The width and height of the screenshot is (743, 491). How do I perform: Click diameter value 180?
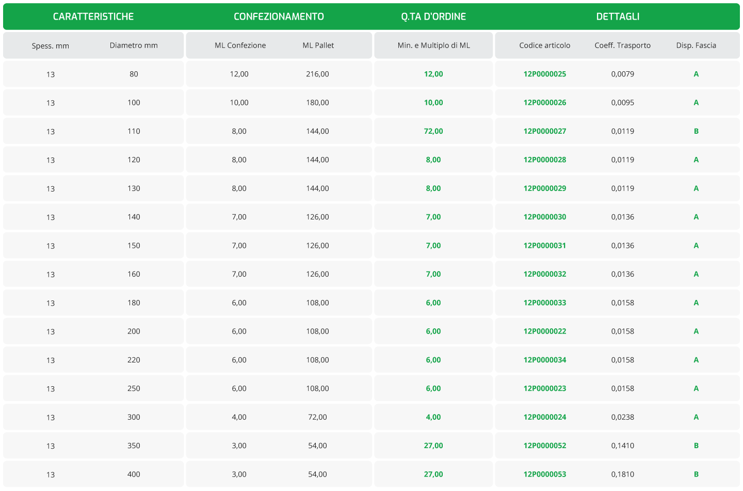click(x=134, y=303)
